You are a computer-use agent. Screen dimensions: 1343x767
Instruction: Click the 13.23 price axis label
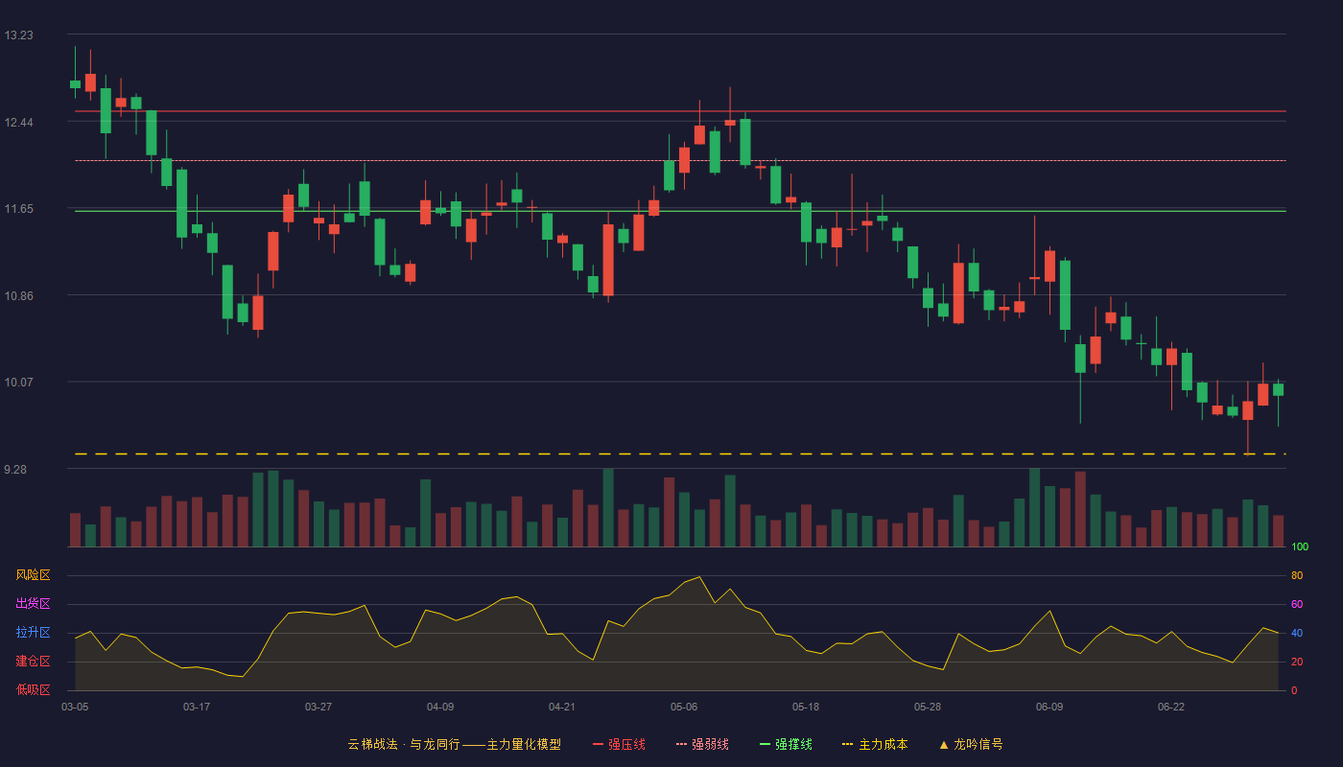click(18, 35)
